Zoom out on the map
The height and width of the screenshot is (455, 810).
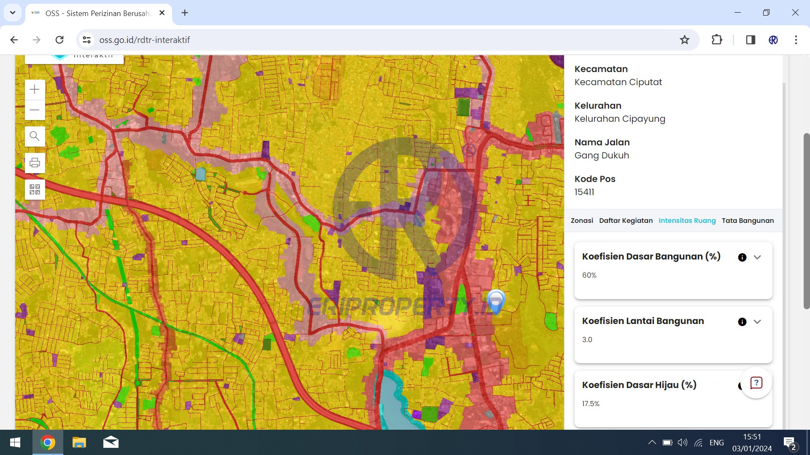(x=35, y=110)
